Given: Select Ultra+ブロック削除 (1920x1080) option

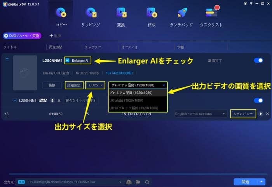Looking at the screenshot, I should (x=138, y=108).
